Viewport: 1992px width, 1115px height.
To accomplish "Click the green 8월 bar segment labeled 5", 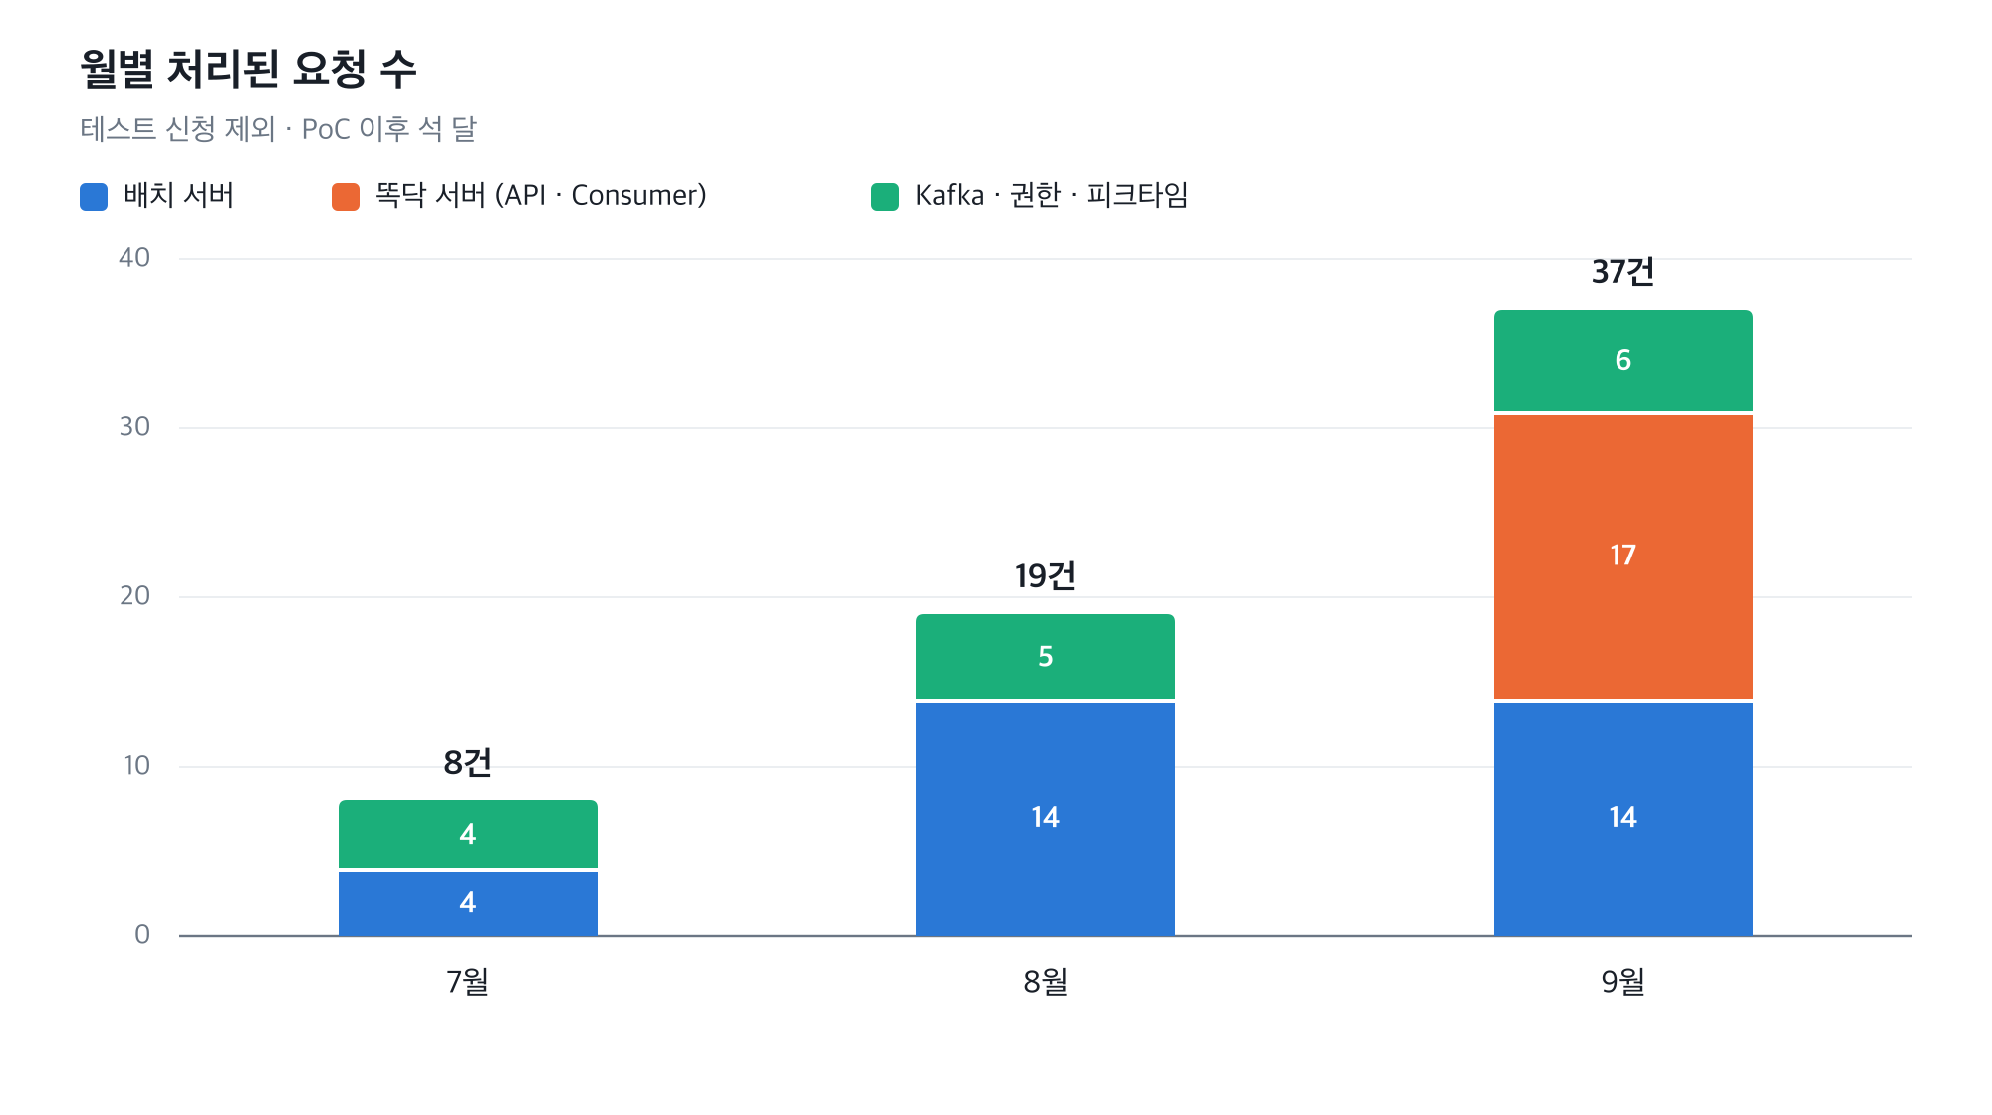I will tap(1046, 657).
